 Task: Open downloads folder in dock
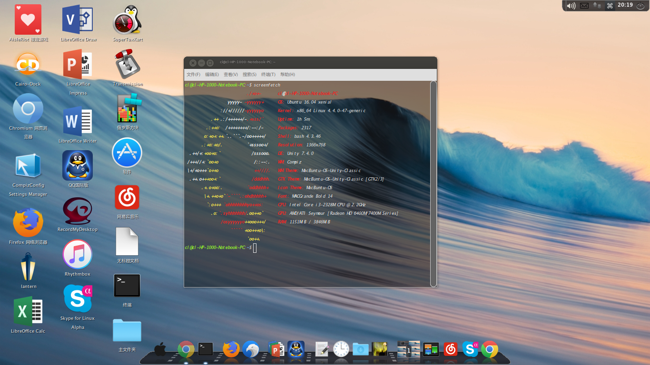pyautogui.click(x=361, y=349)
